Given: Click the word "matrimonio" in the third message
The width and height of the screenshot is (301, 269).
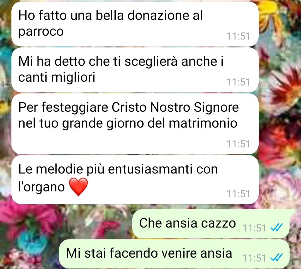Looking at the screenshot, I should pyautogui.click(x=203, y=123).
